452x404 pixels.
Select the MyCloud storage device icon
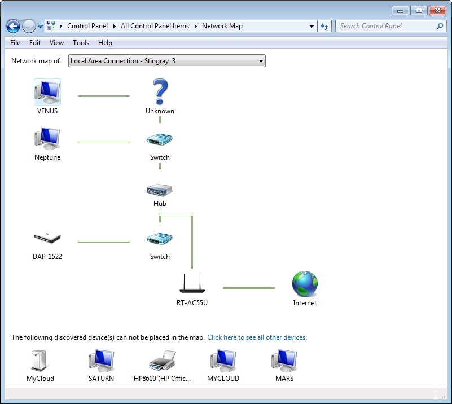coord(39,360)
